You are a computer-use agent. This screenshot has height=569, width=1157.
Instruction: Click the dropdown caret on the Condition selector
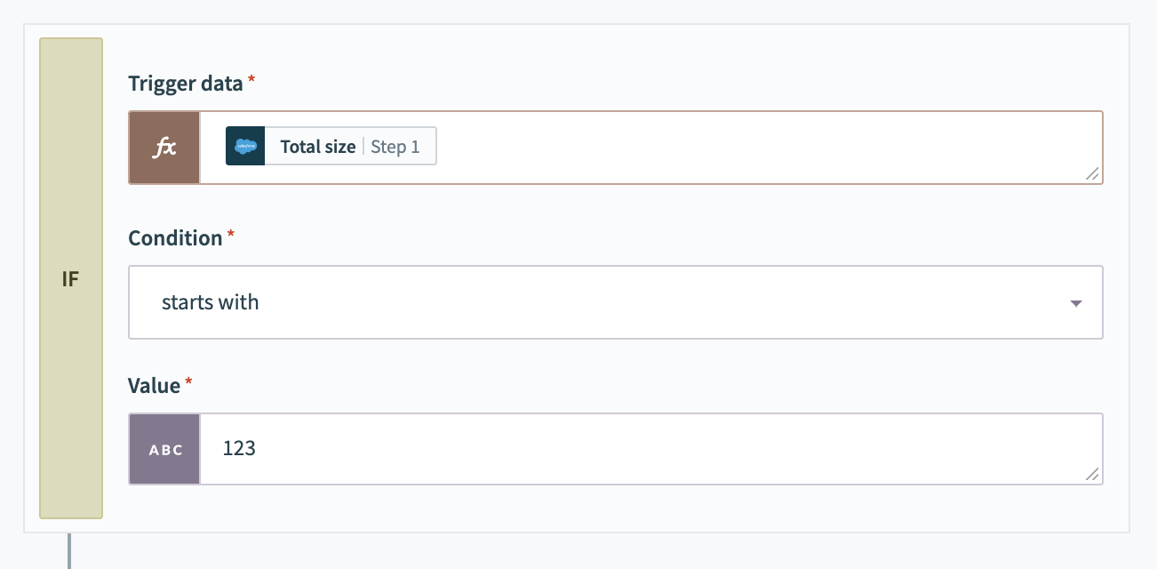[1076, 302]
